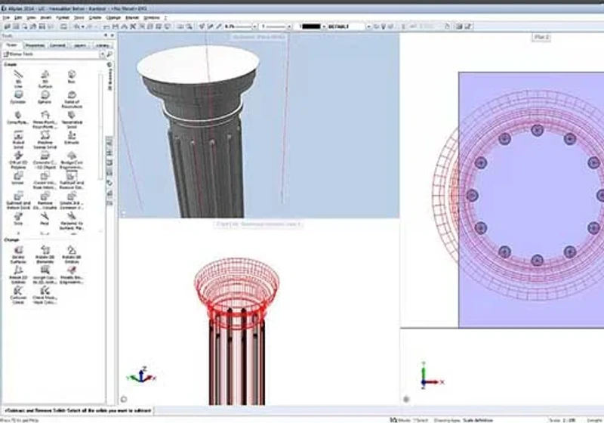
Task: Select the Box tool
Action: [x=72, y=76]
